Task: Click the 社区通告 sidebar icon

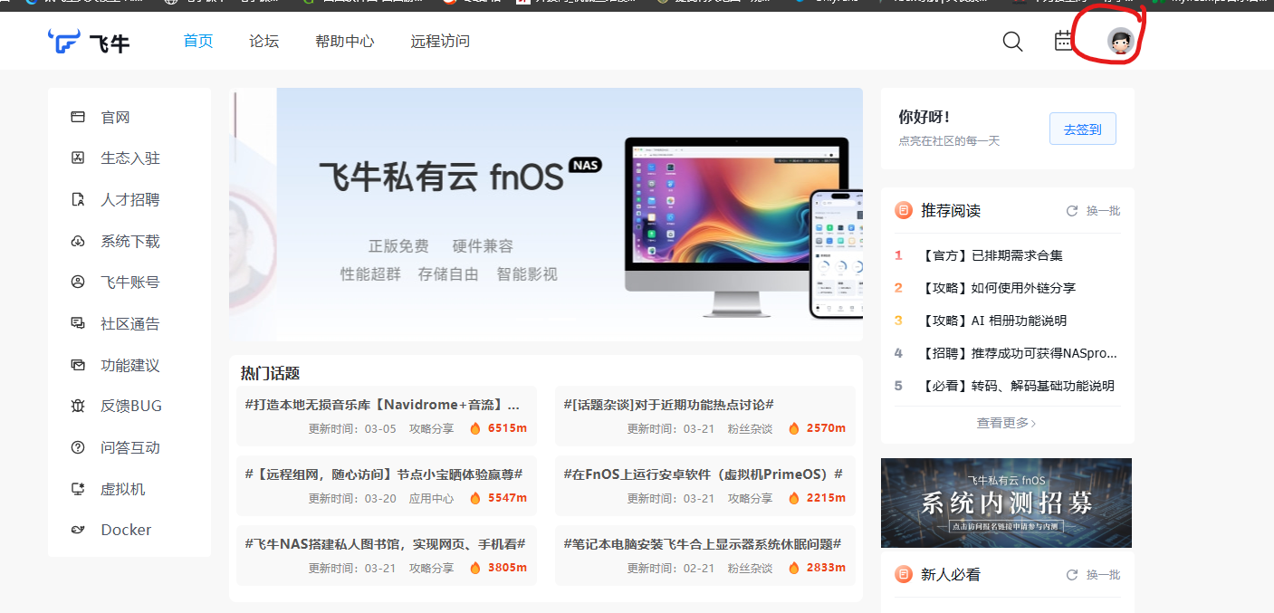Action: pos(78,323)
